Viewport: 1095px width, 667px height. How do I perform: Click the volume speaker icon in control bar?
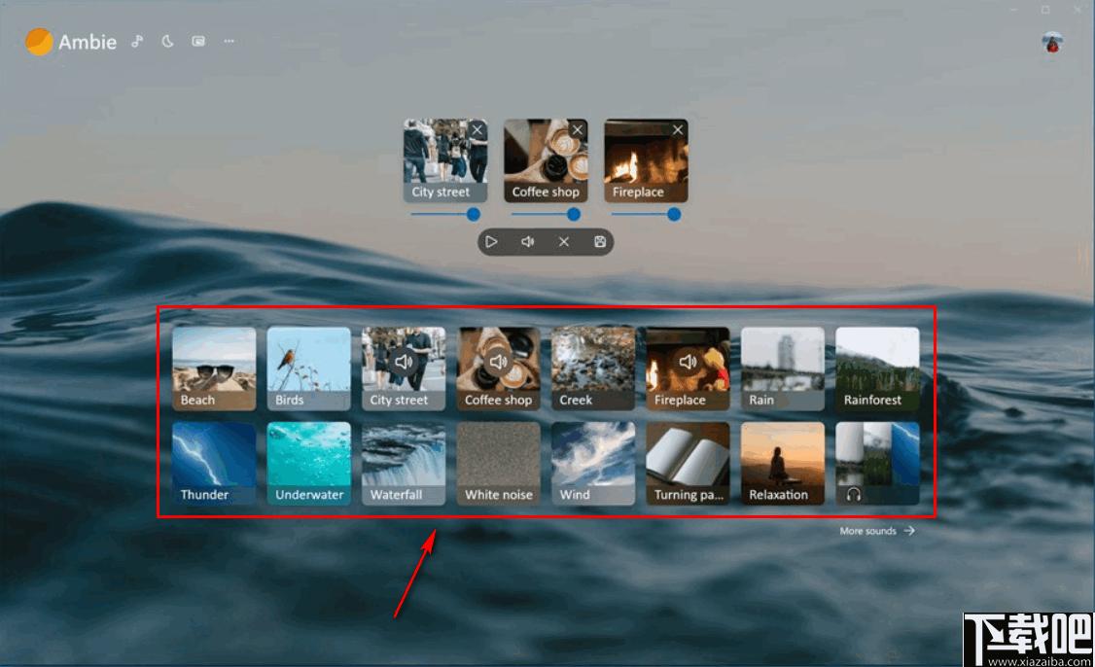527,242
